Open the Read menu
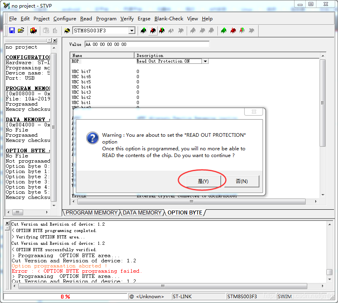The width and height of the screenshot is (338, 303). (x=86, y=19)
